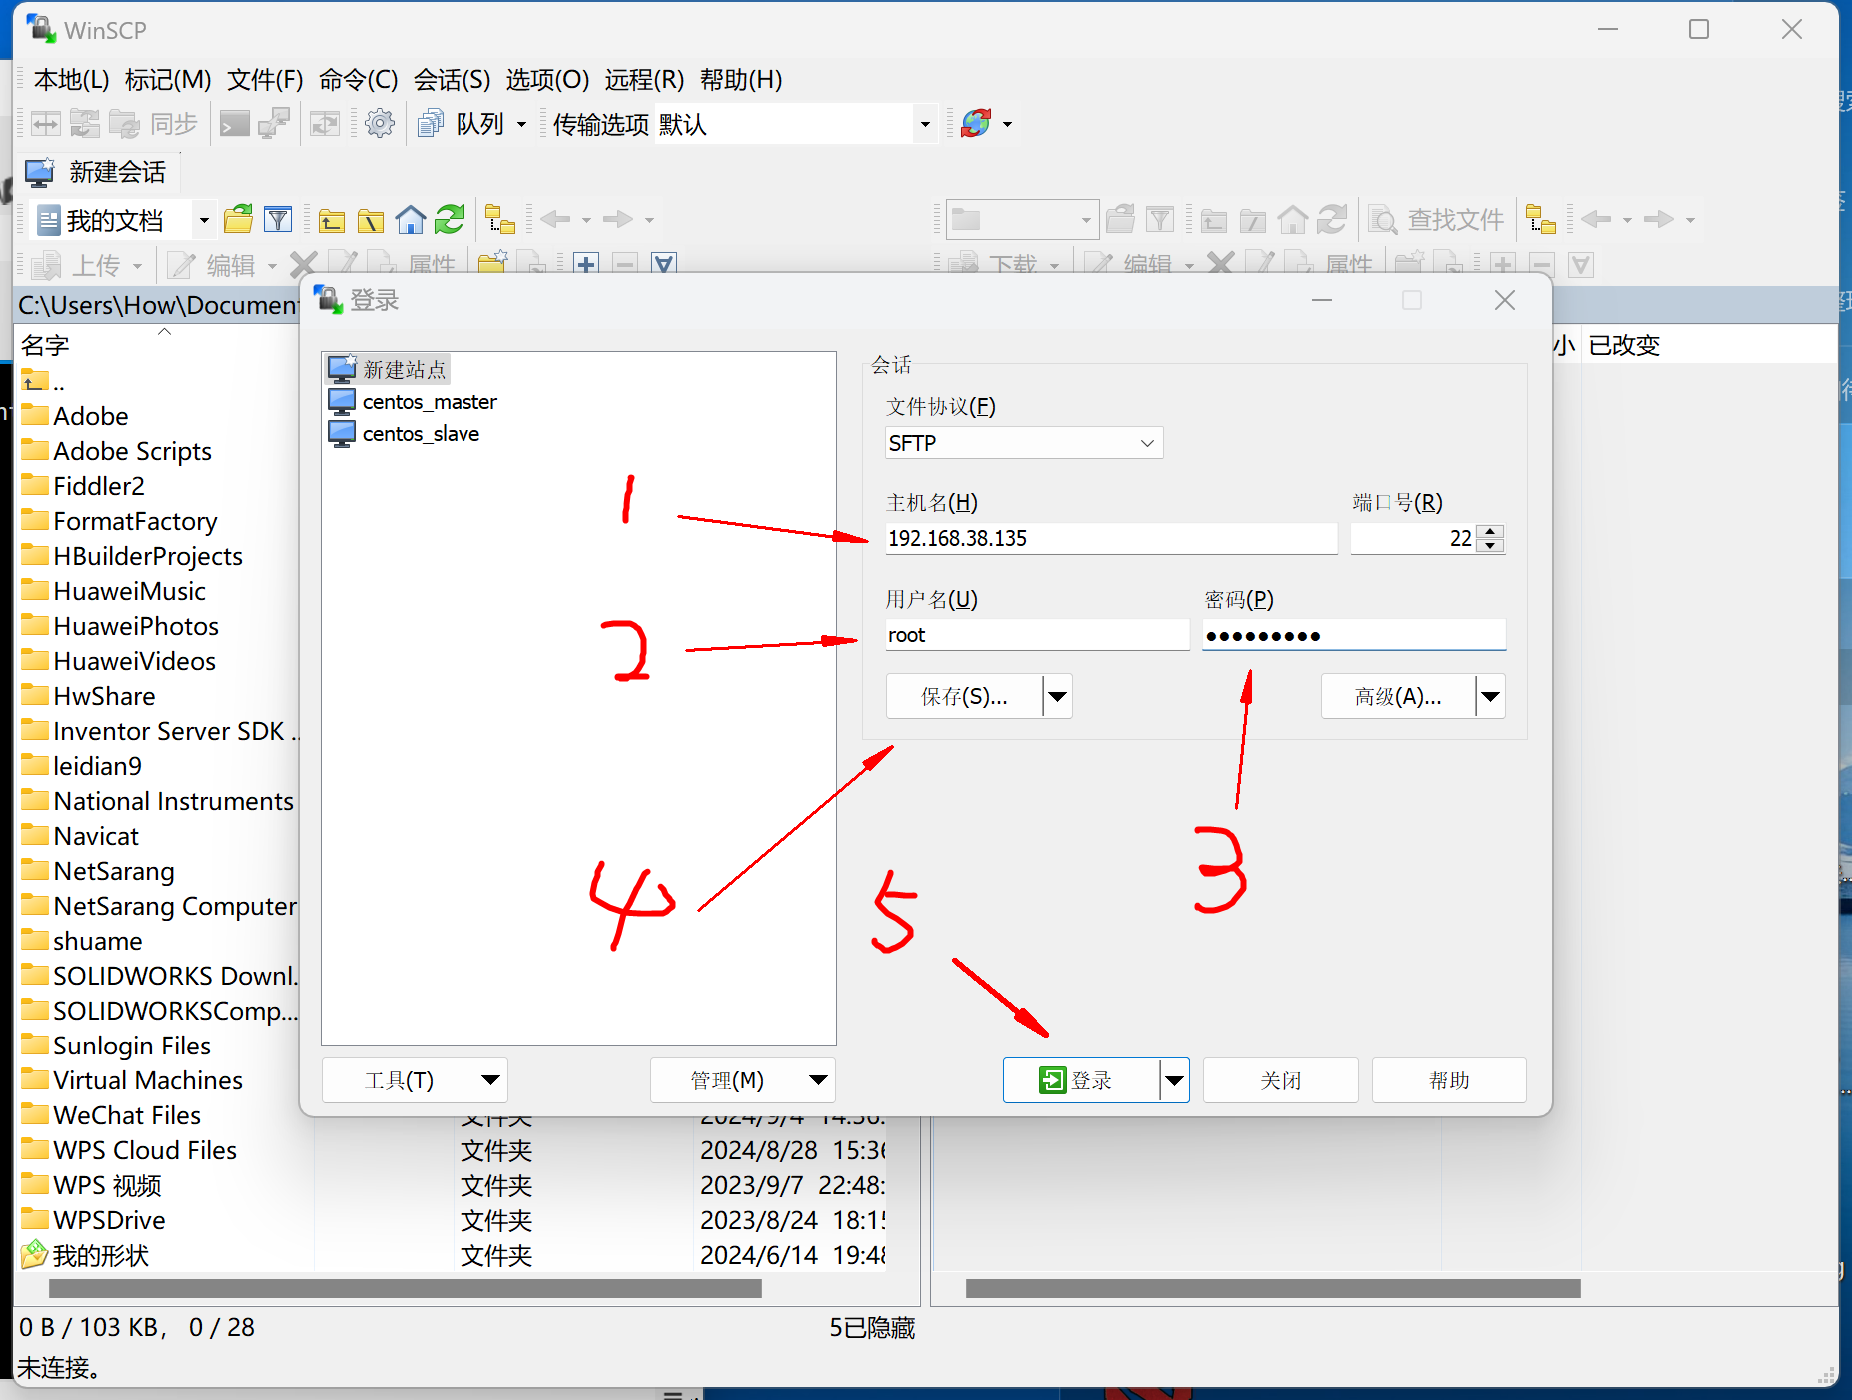
Task: Click the remote panel refresh icon
Action: pos(1332,219)
